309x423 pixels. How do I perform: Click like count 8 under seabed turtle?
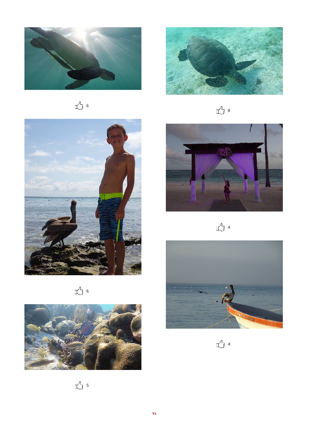(x=229, y=111)
